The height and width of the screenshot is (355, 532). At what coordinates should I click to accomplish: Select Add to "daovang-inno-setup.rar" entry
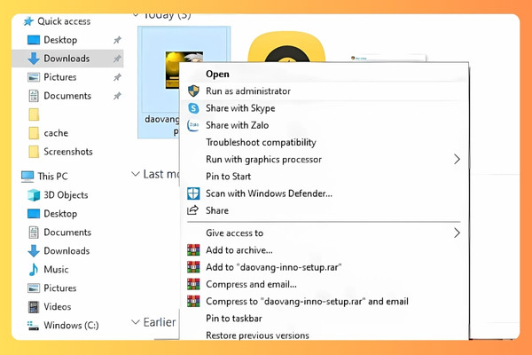(x=273, y=267)
